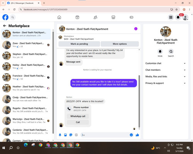Open Zoee conversation in chat list

pos(26,45)
